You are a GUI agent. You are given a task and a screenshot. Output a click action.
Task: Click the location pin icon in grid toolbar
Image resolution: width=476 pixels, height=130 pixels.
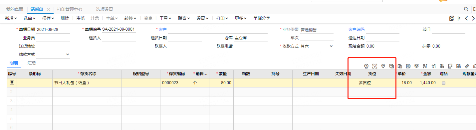click(x=383, y=66)
